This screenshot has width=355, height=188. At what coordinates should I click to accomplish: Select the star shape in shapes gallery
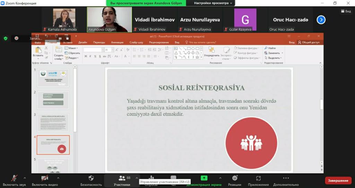pos(197,57)
